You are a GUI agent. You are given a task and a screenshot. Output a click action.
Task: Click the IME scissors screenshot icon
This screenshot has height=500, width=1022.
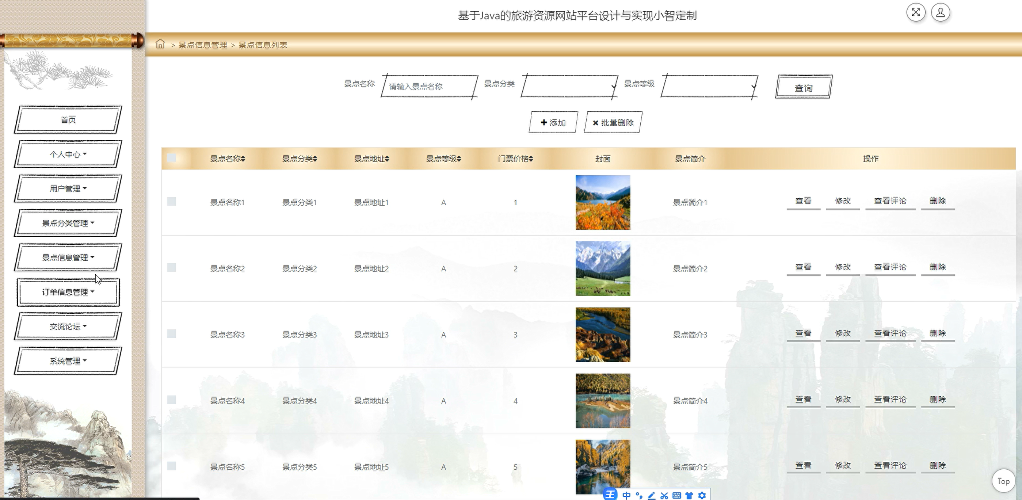(664, 495)
